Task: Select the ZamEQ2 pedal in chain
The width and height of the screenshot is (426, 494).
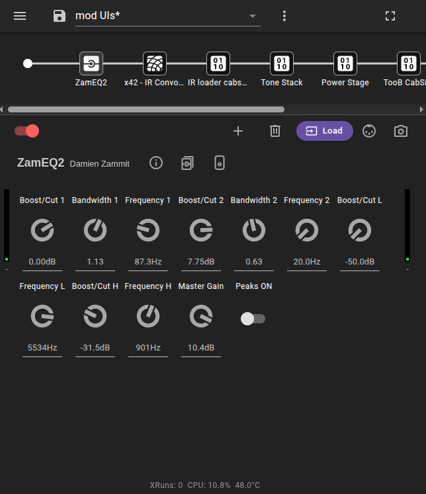Action: [x=91, y=63]
